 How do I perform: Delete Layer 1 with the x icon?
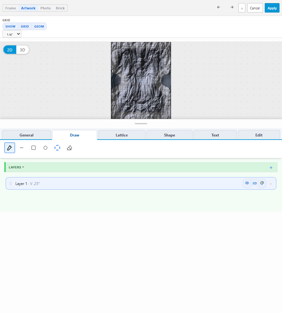(271, 184)
